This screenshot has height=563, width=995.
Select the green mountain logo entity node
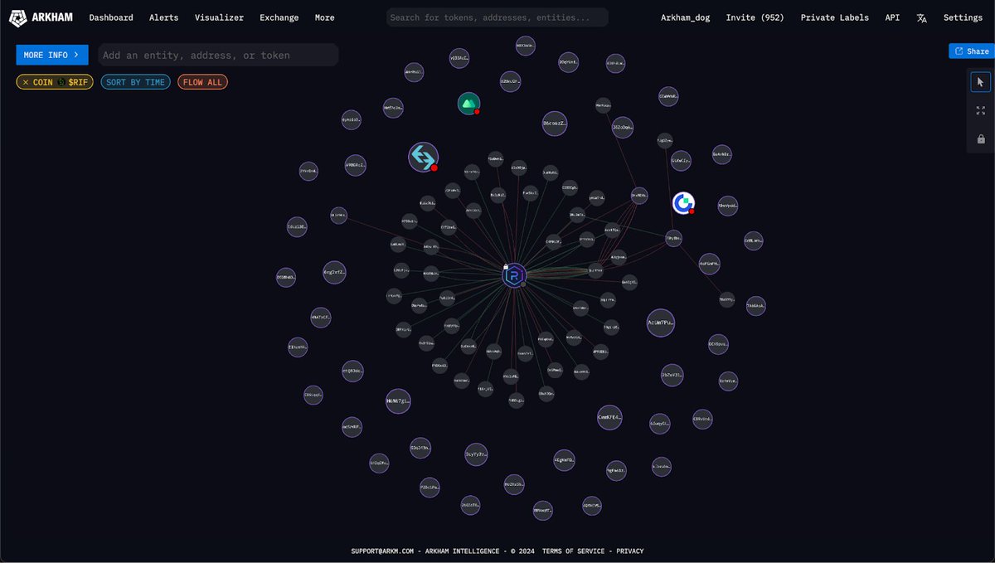click(468, 104)
